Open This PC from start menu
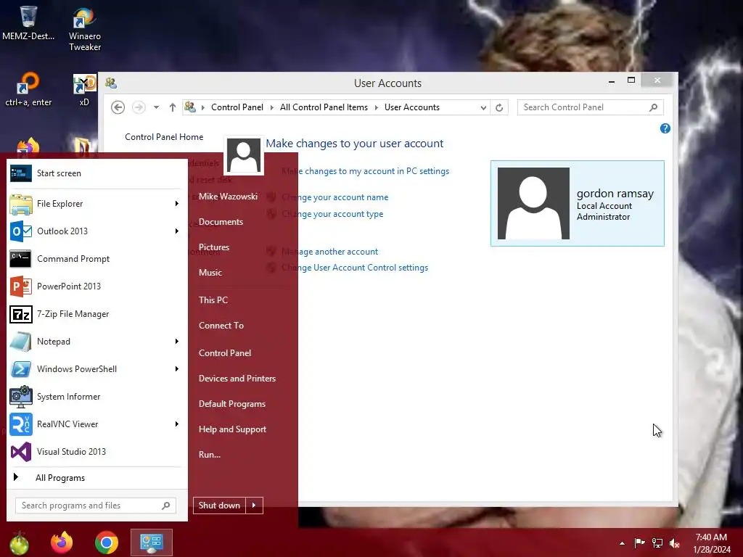743x557 pixels. click(x=213, y=300)
